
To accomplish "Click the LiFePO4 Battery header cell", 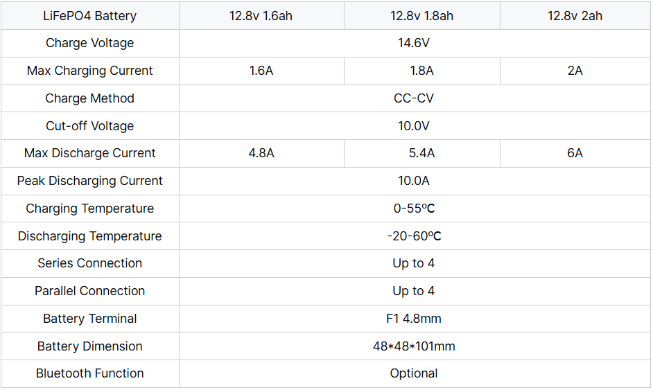I will click(89, 16).
